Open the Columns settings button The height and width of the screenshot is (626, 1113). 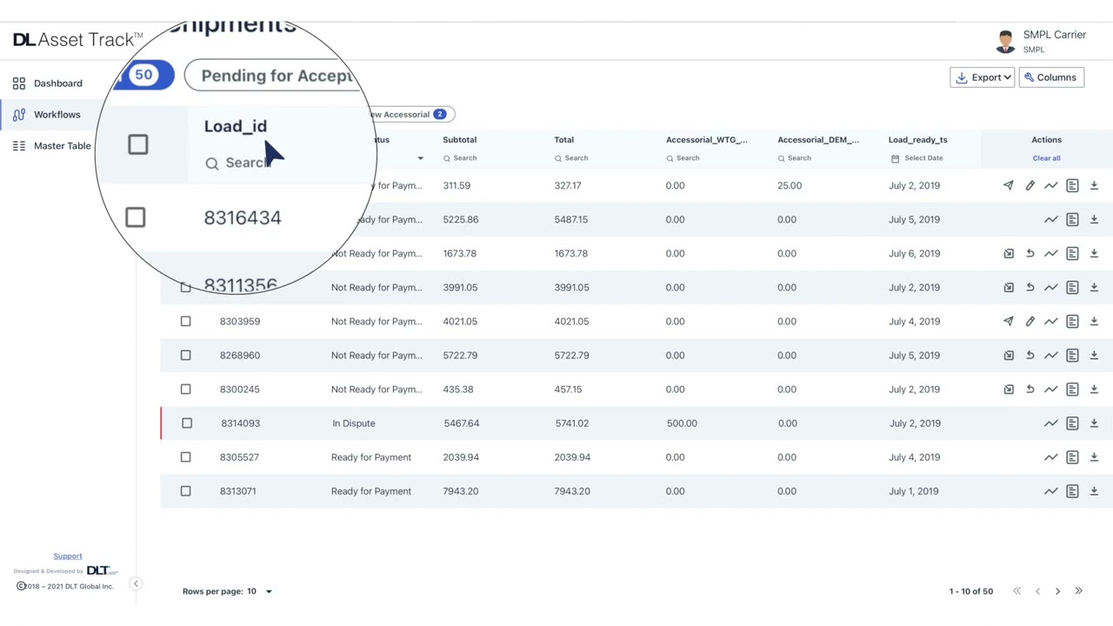(x=1050, y=77)
